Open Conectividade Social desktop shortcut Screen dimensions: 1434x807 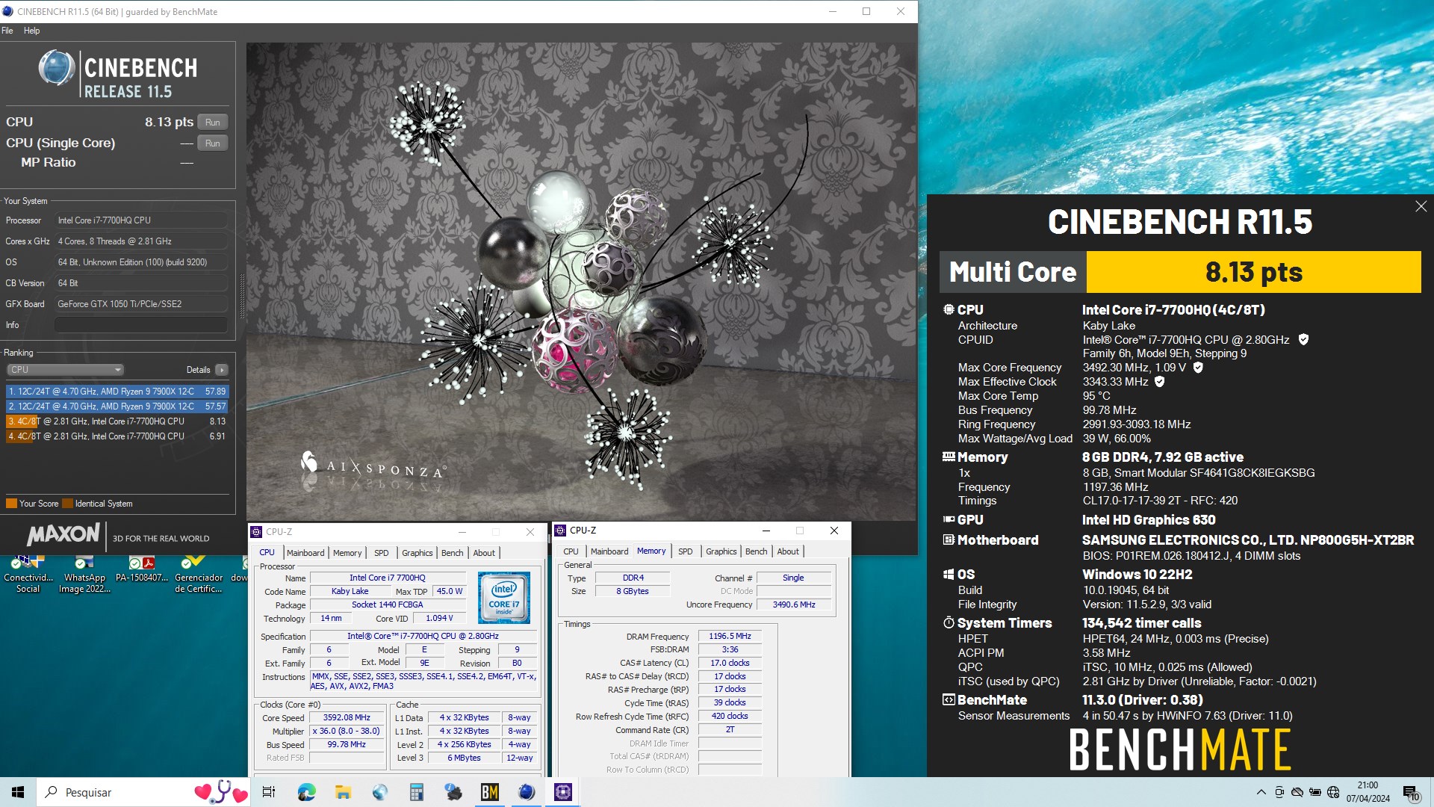coord(28,574)
